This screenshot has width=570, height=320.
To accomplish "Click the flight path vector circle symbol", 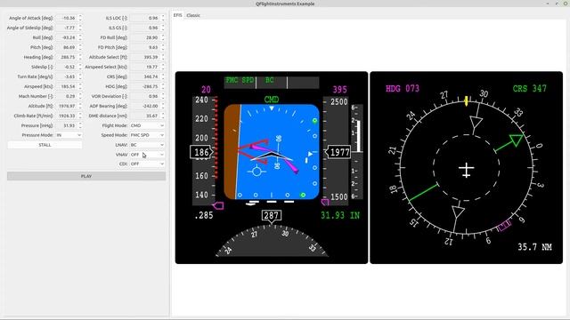I will (256, 172).
